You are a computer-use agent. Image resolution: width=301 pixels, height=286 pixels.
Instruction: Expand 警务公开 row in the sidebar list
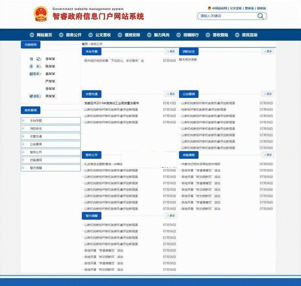point(51,152)
